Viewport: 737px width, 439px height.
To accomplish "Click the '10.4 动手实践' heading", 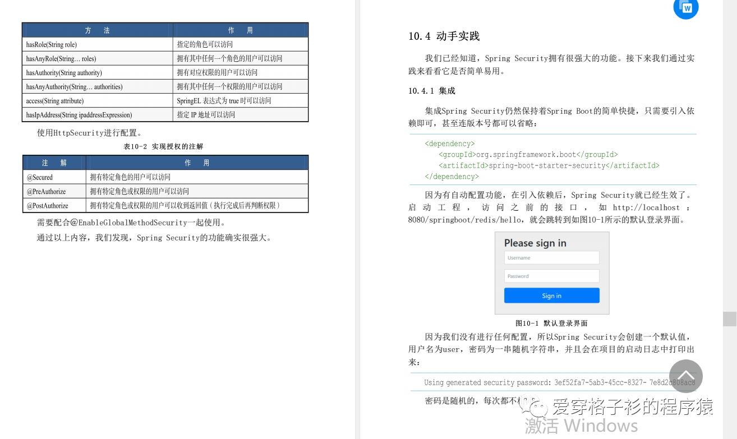I will click(444, 36).
